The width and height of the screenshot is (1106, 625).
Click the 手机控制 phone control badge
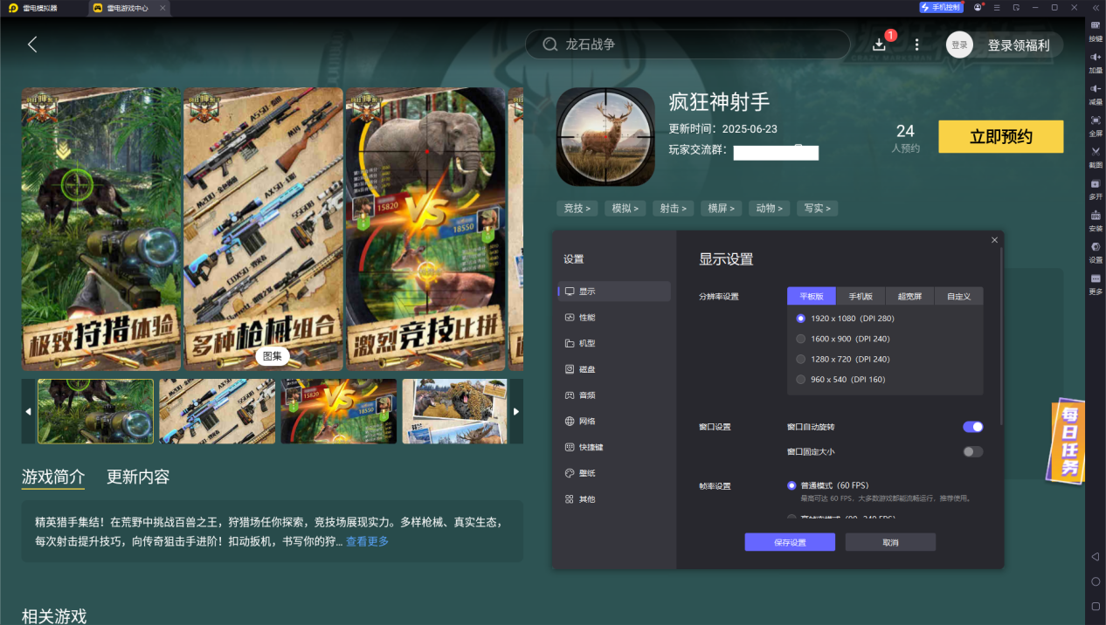point(941,7)
